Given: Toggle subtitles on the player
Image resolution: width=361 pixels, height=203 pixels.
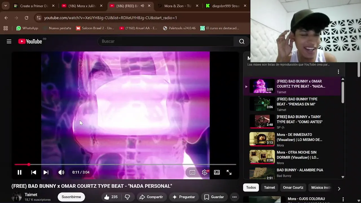Looking at the screenshot, I should [192, 172].
